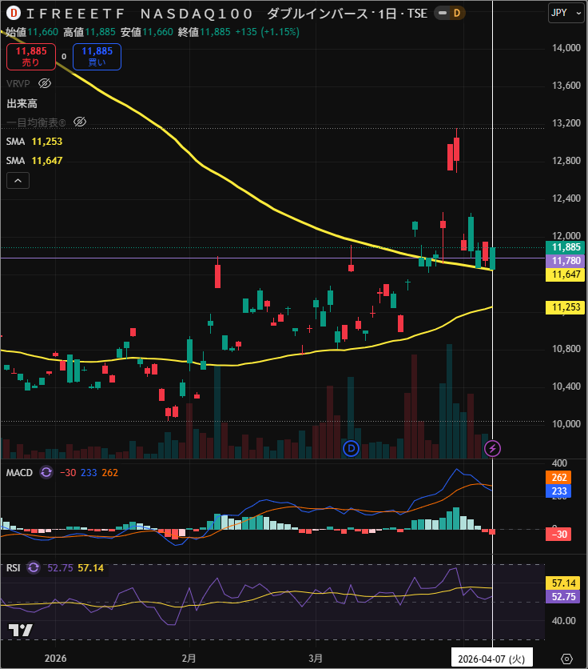
Task: Select the 出来高 (volume) indicator label
Action: (x=22, y=103)
